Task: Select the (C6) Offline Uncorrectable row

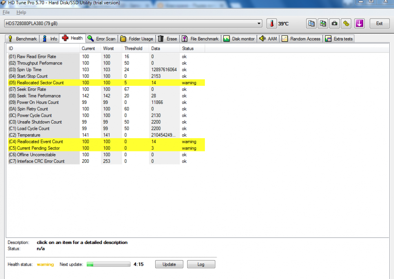Action: [106, 155]
